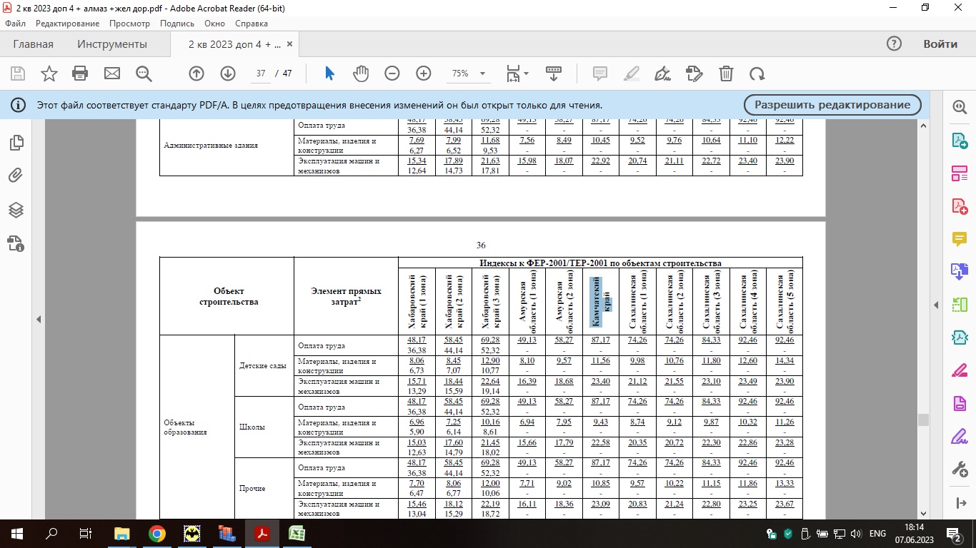The width and height of the screenshot is (976, 548).
Task: Open the Редактирование menu
Action: pos(67,24)
